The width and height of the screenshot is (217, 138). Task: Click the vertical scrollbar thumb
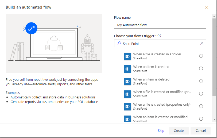pos(214,57)
